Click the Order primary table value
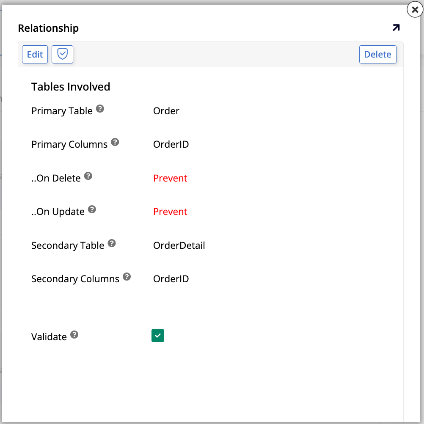This screenshot has width=424, height=424. 166,111
